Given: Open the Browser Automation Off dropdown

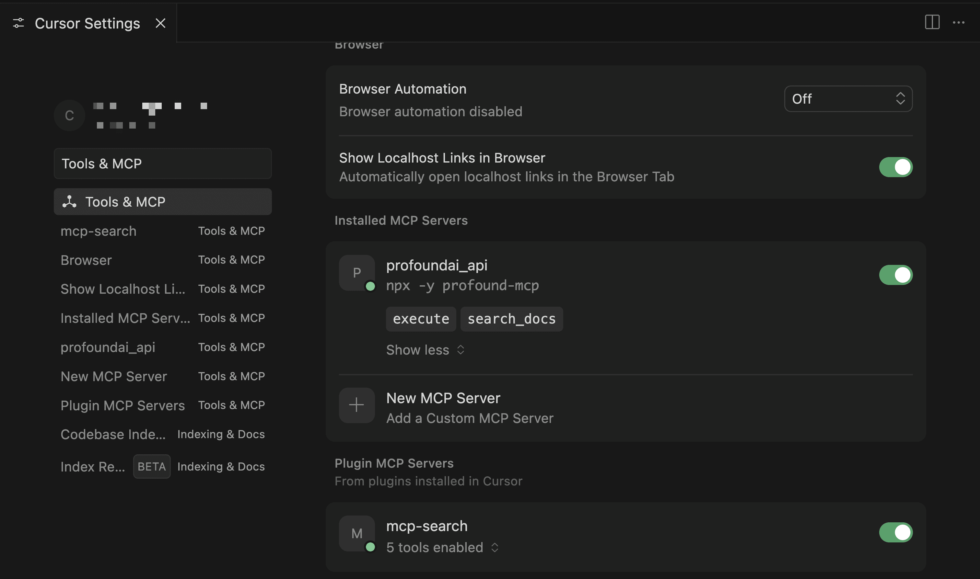Looking at the screenshot, I should point(848,98).
